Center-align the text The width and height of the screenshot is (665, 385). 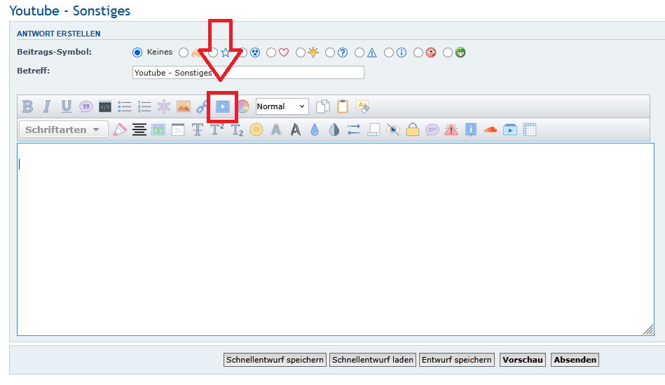pyautogui.click(x=139, y=129)
